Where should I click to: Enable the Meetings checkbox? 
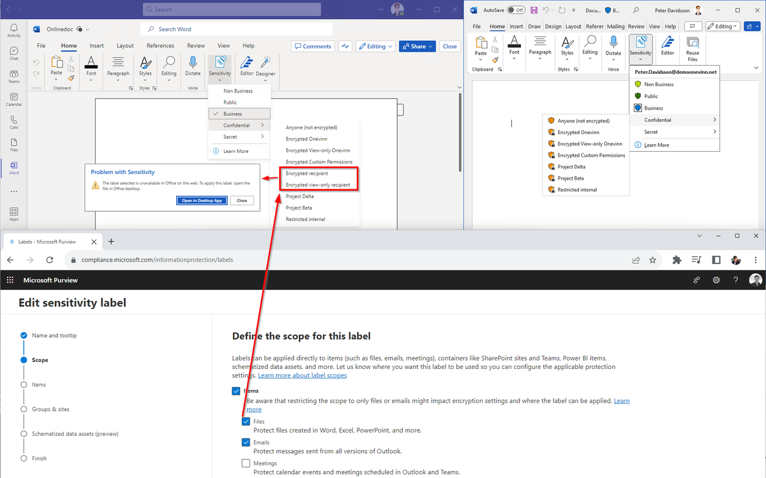(246, 463)
